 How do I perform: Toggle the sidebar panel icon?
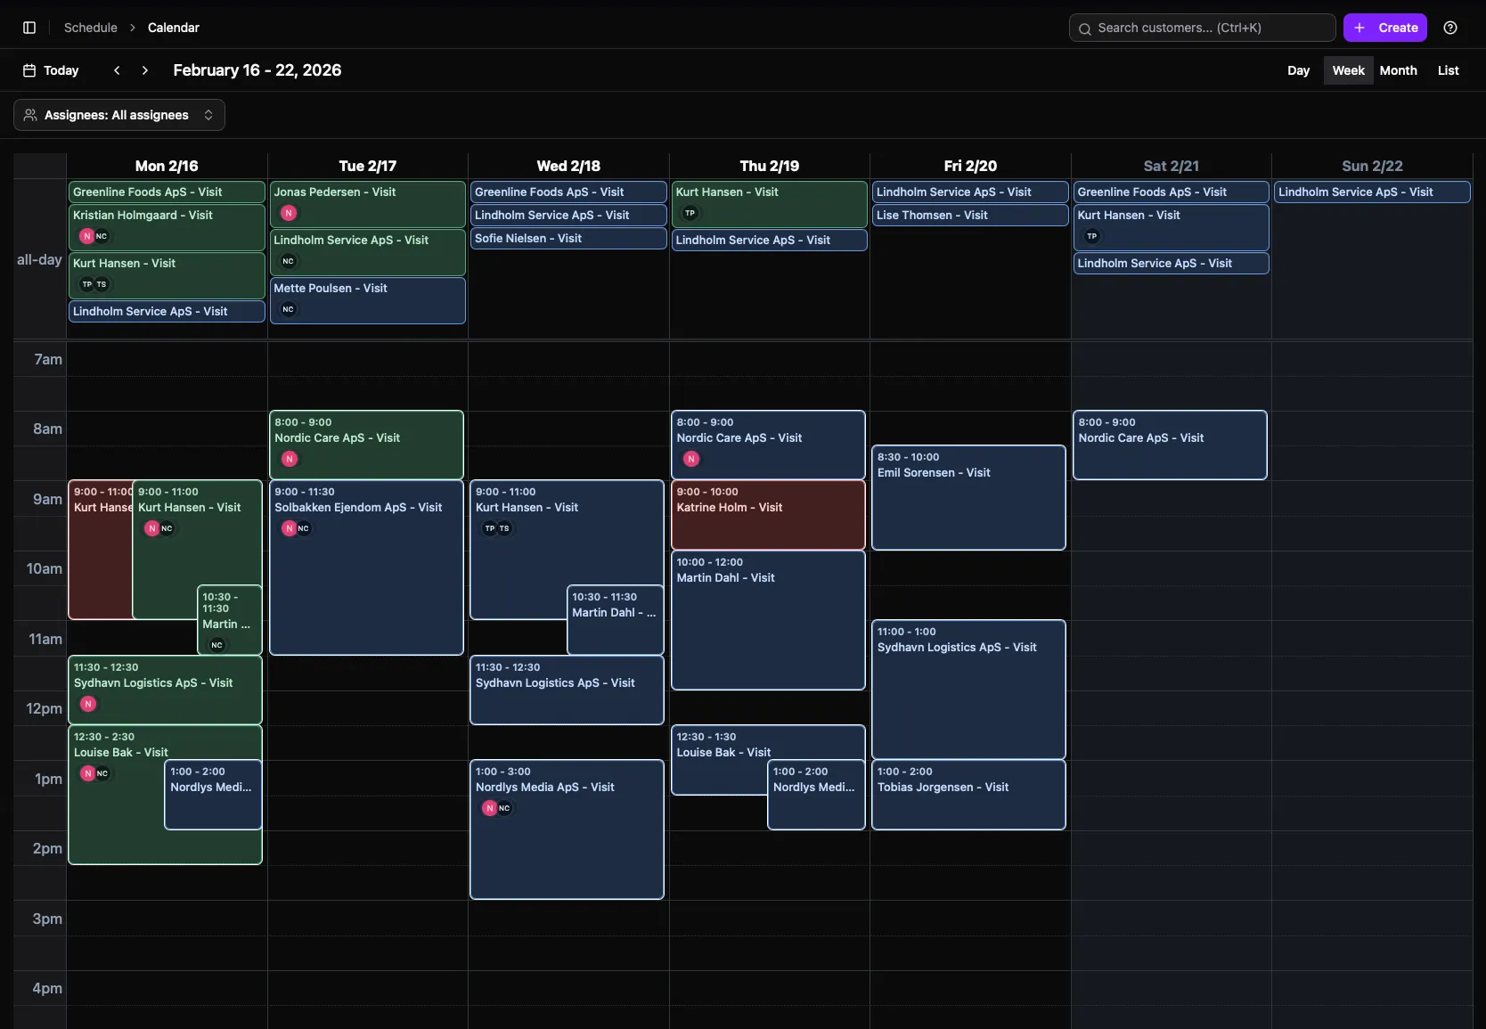click(29, 28)
